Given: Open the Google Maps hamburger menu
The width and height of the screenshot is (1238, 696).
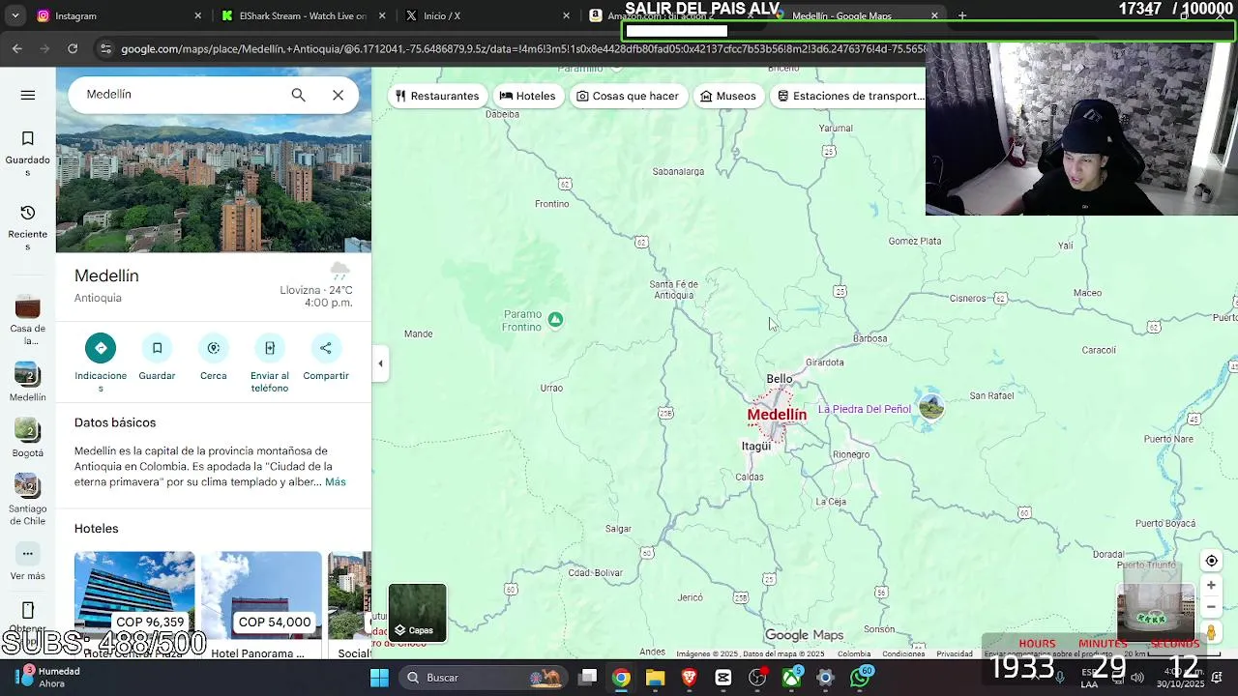Looking at the screenshot, I should tap(28, 95).
